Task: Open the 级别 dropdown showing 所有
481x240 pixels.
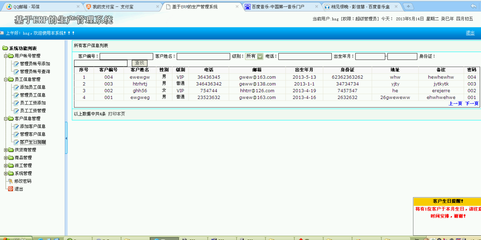Action: pyautogui.click(x=254, y=56)
